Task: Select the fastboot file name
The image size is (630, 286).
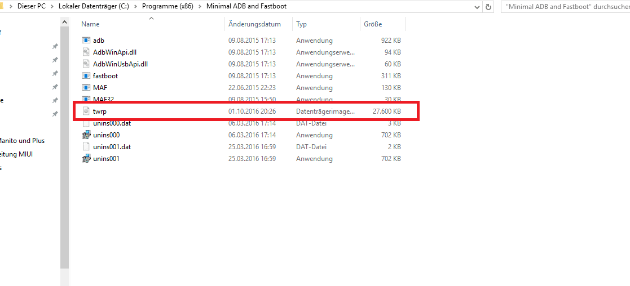Action: (105, 76)
